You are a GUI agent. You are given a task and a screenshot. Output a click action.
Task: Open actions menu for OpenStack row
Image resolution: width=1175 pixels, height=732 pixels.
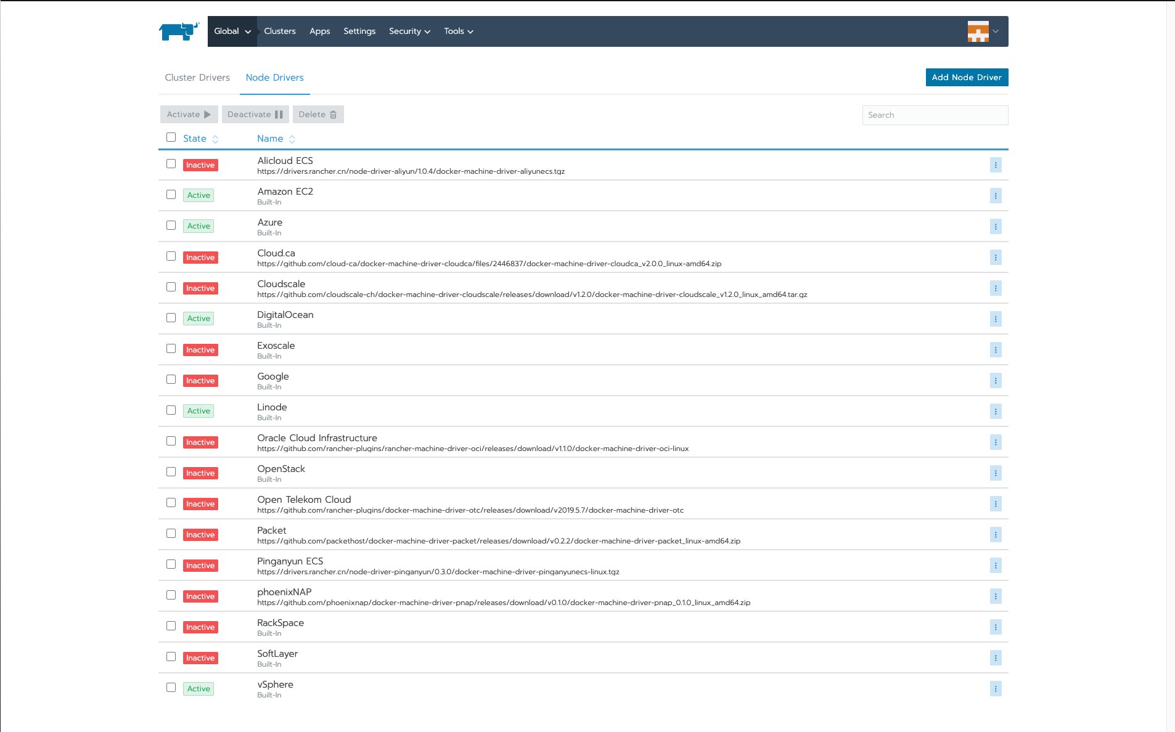click(995, 473)
